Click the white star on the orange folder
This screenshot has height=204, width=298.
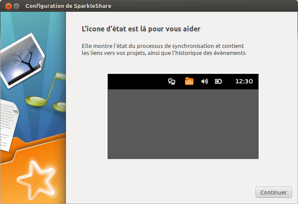[36, 180]
